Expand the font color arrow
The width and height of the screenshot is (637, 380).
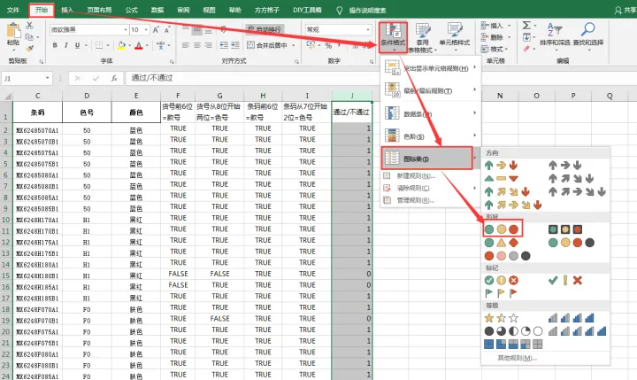(147, 45)
